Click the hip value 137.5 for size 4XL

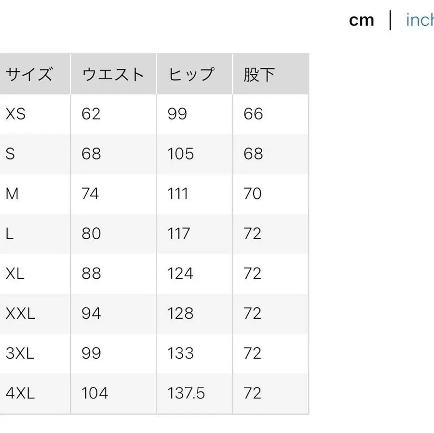(x=187, y=393)
